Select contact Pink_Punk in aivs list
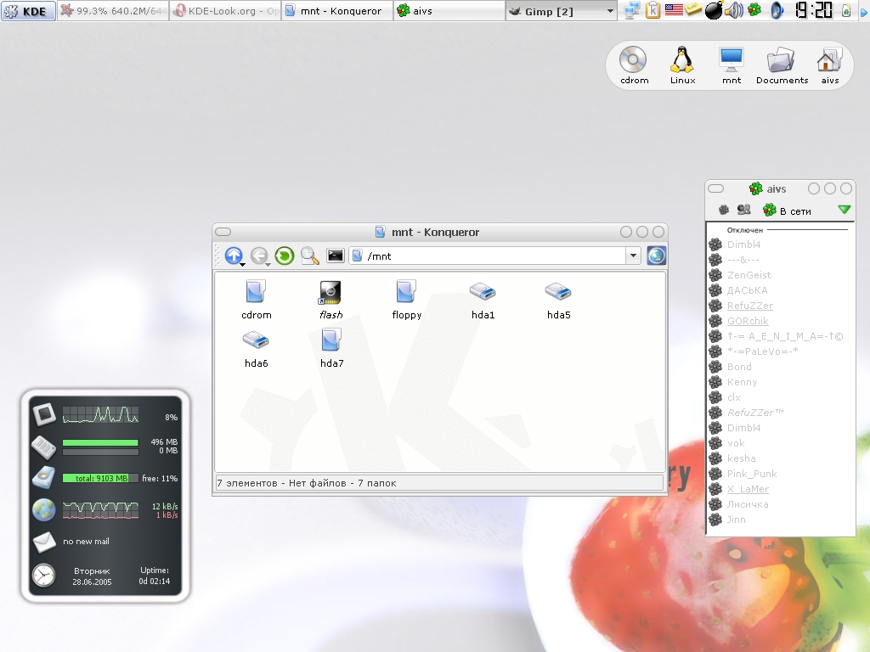The height and width of the screenshot is (652, 870). [752, 474]
